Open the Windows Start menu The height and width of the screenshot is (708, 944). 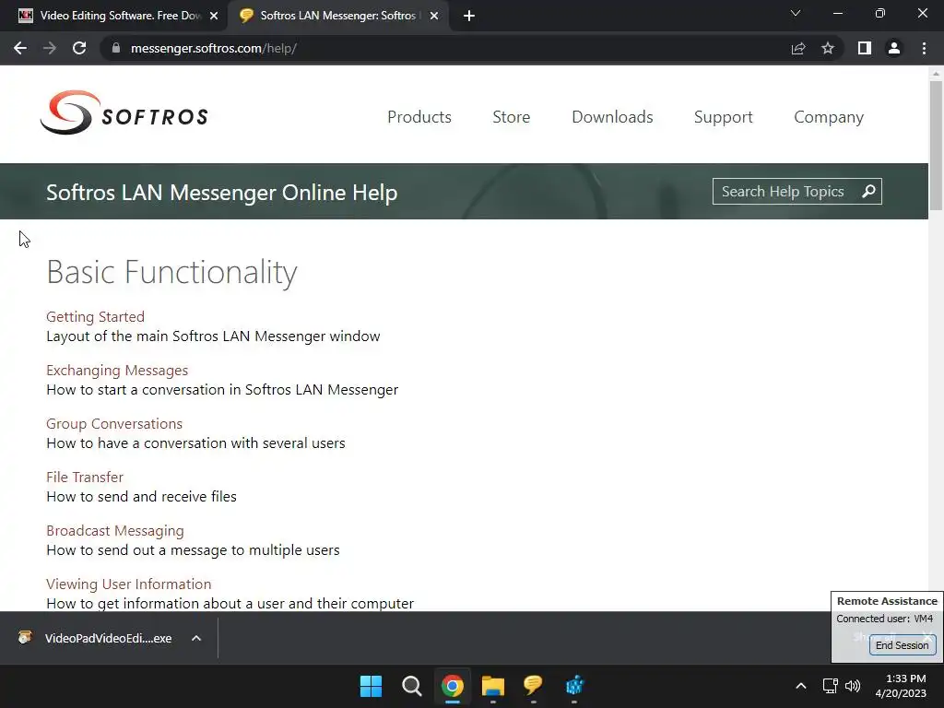pos(371,686)
